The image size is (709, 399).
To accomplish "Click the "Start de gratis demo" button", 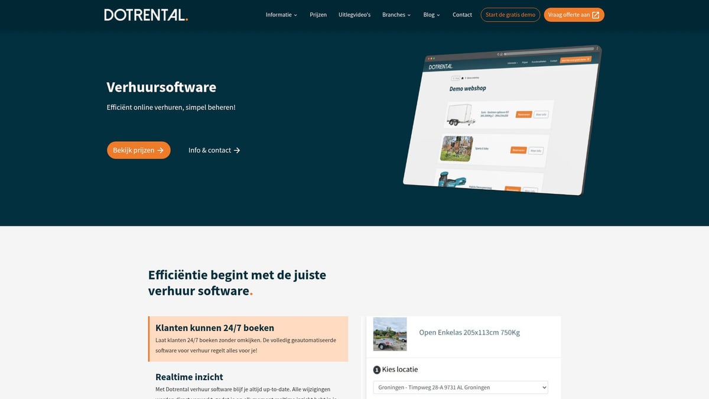I will point(510,14).
